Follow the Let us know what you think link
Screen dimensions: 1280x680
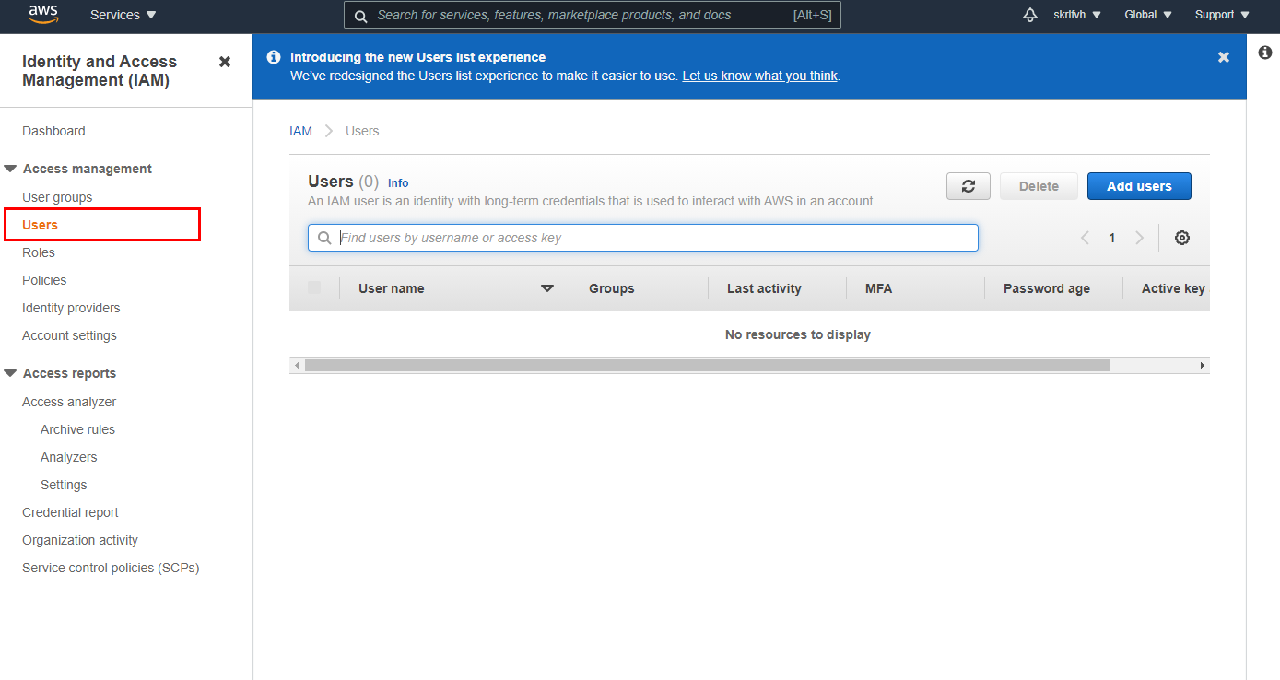[759, 76]
